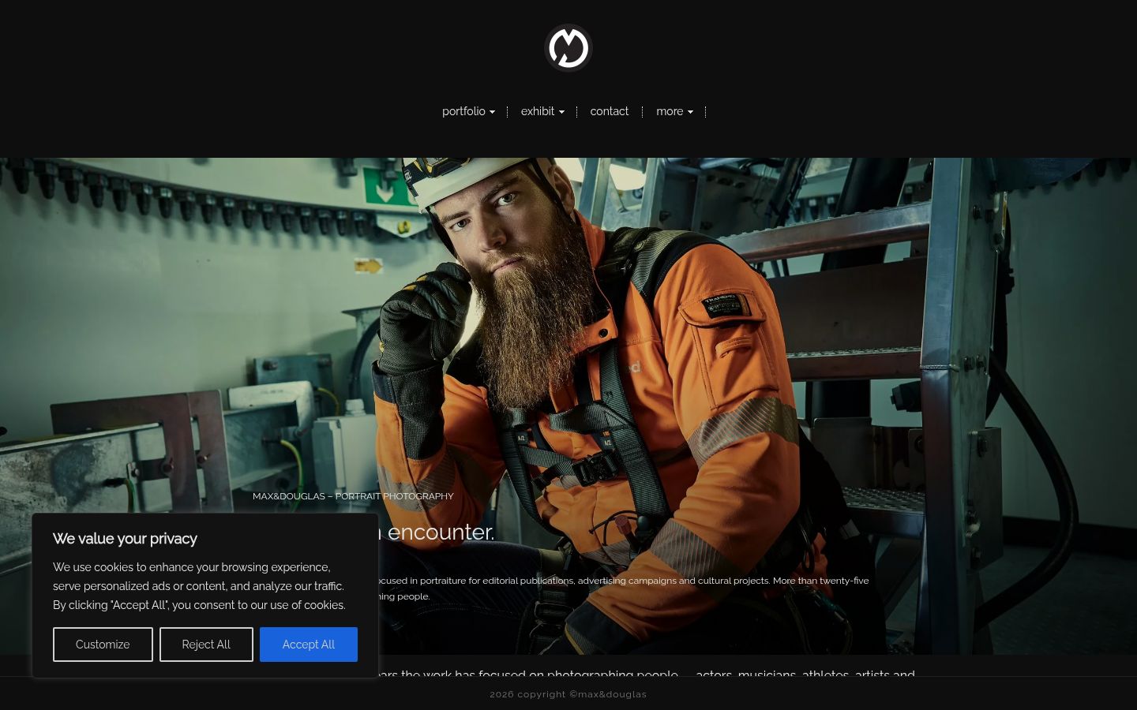The width and height of the screenshot is (1137, 710).
Task: Open the portfolio dropdown menu
Action: point(468,111)
